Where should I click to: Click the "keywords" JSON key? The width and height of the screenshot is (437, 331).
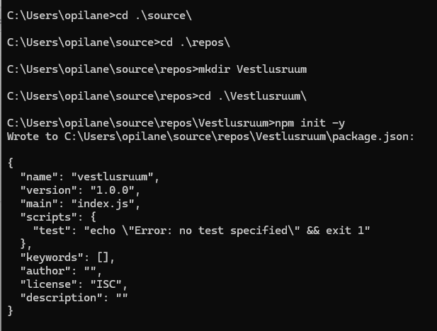point(50,257)
